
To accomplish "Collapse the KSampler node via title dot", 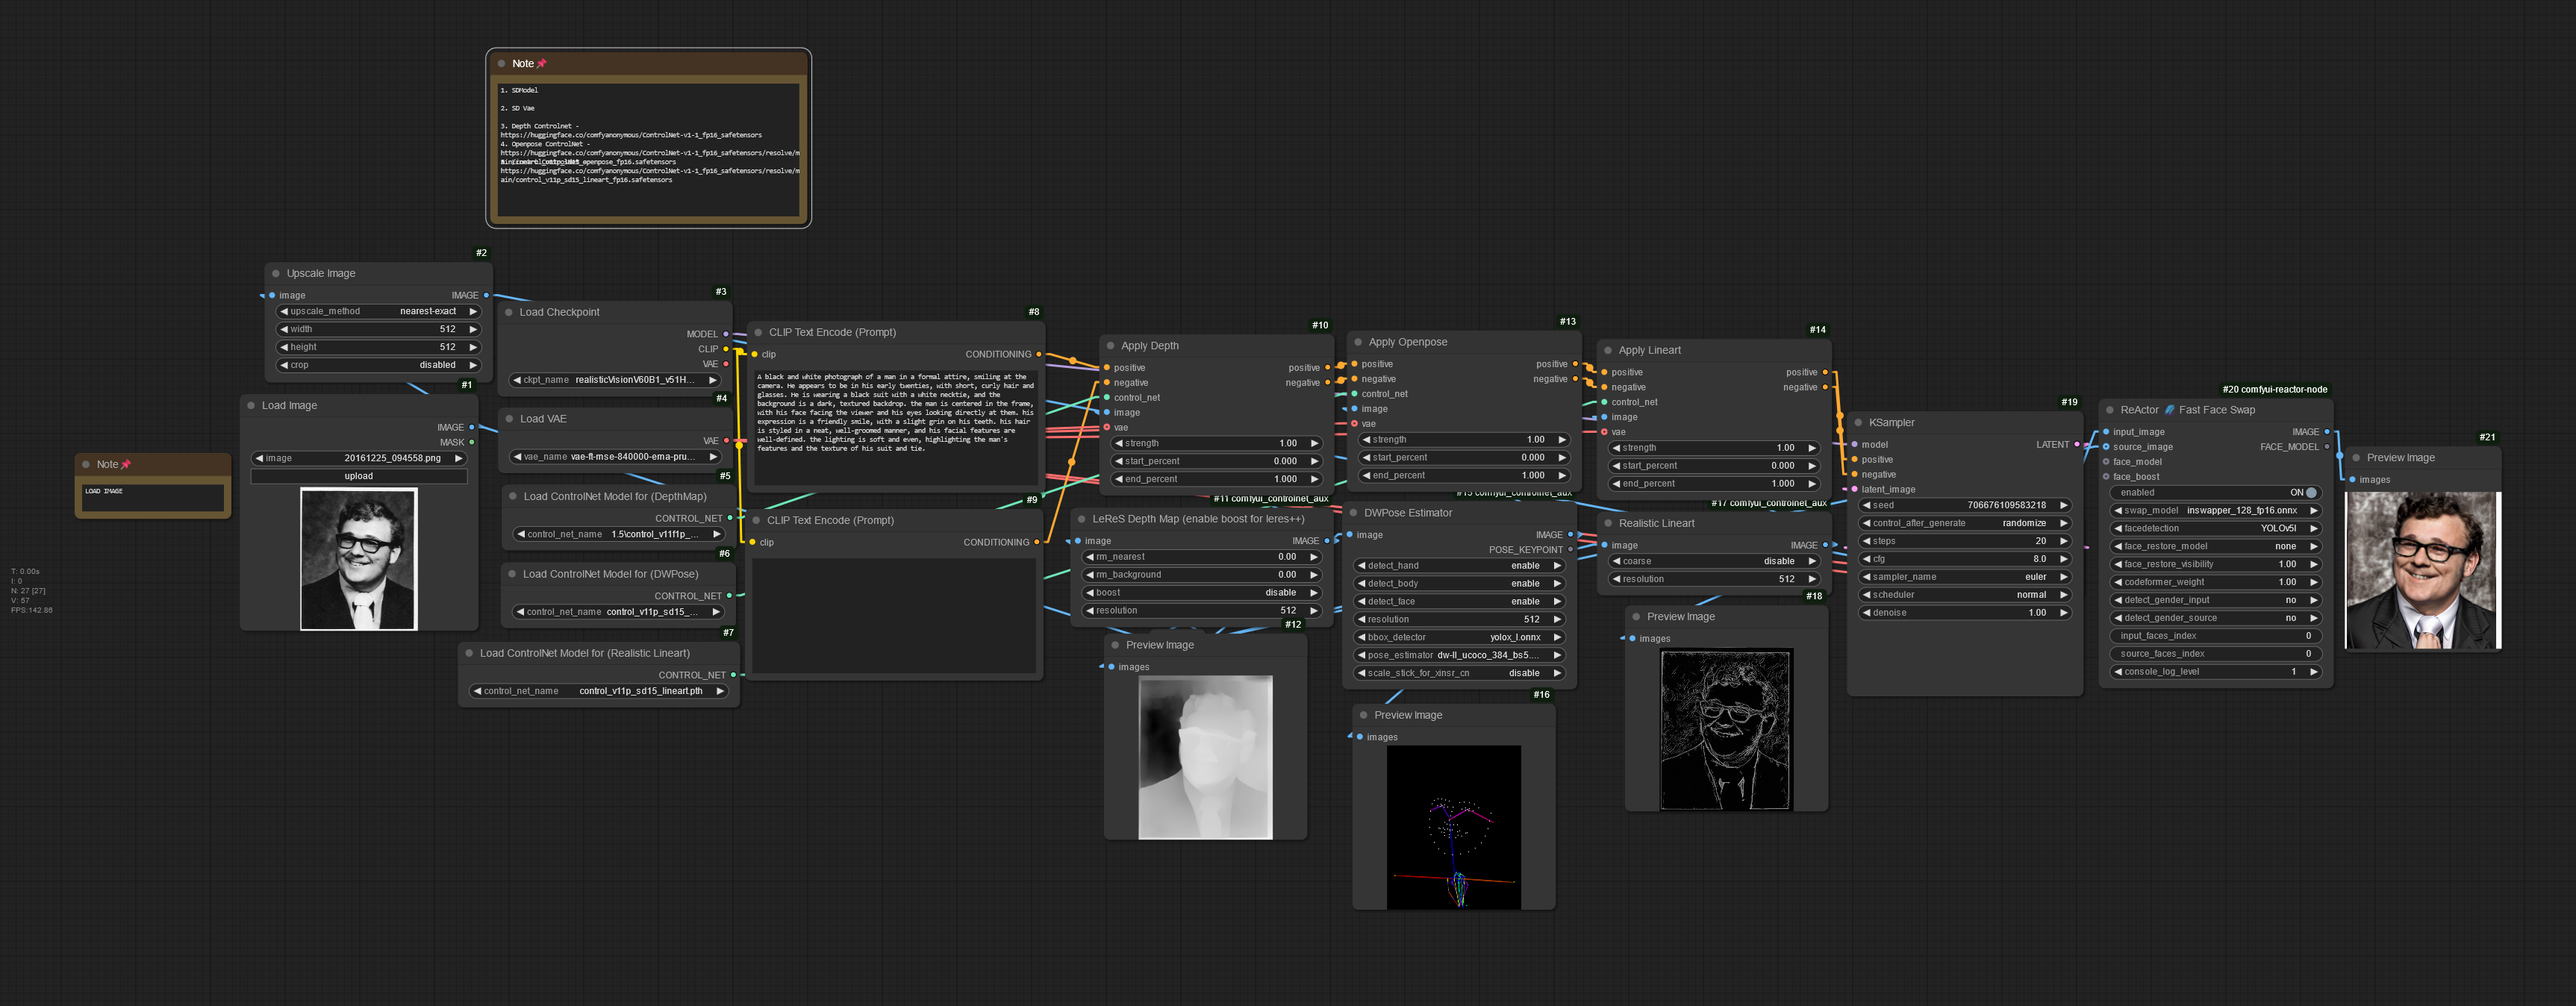I will point(1858,423).
